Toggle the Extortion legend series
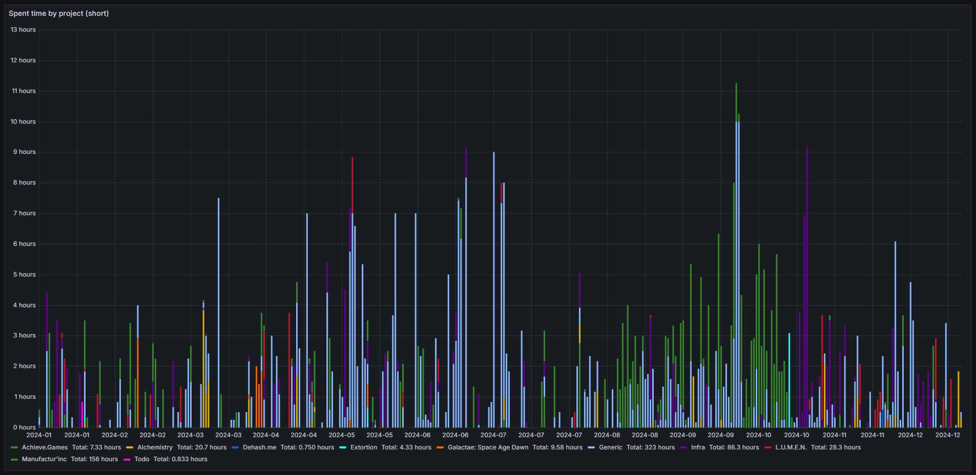The width and height of the screenshot is (976, 475). pos(364,447)
